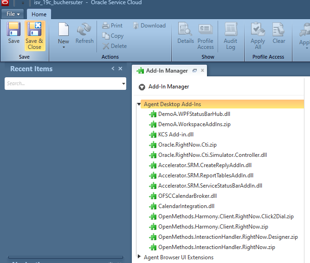Viewport: 310px width, 263px height.
Task: Collapse the Add-In Manager header chevron
Action: pyautogui.click(x=142, y=87)
